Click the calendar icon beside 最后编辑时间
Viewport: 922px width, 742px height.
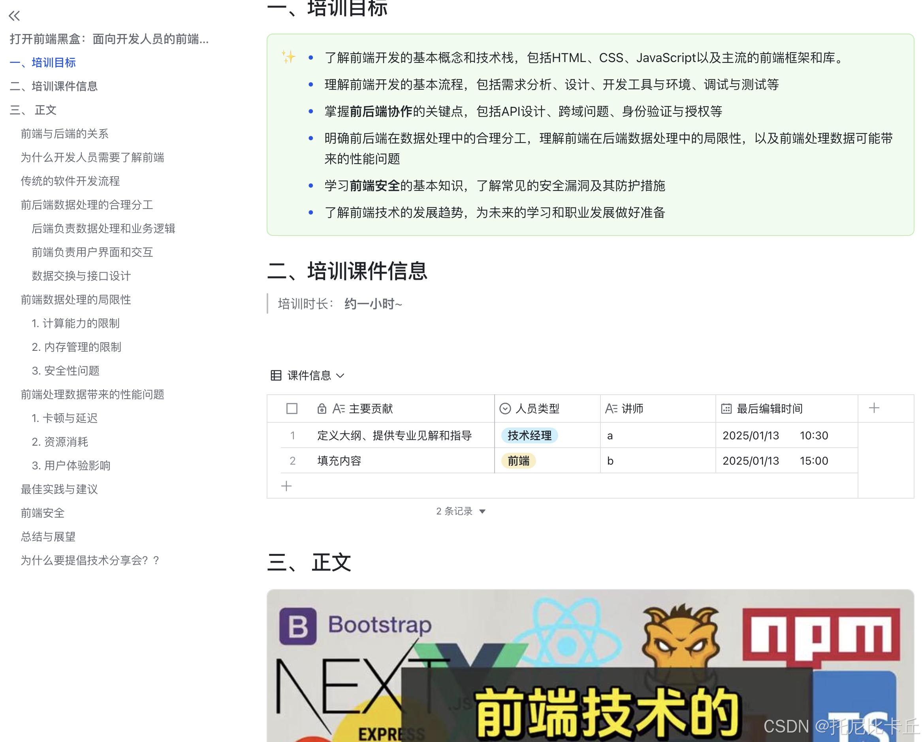pos(726,409)
